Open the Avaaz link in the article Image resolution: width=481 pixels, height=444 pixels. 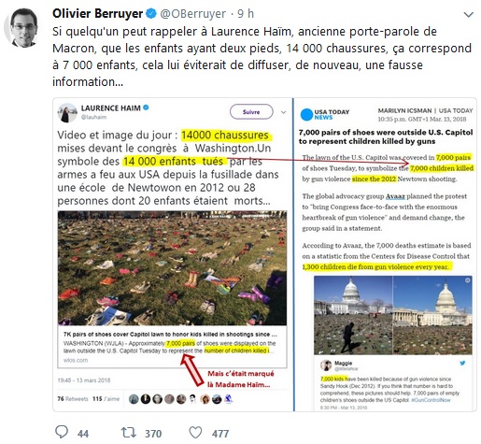[395, 196]
